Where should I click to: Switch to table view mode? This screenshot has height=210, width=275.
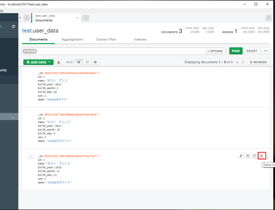click(95, 62)
